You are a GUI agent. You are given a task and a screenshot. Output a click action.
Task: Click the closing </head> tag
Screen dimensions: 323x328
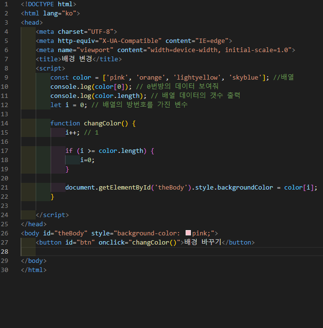pyautogui.click(x=34, y=224)
